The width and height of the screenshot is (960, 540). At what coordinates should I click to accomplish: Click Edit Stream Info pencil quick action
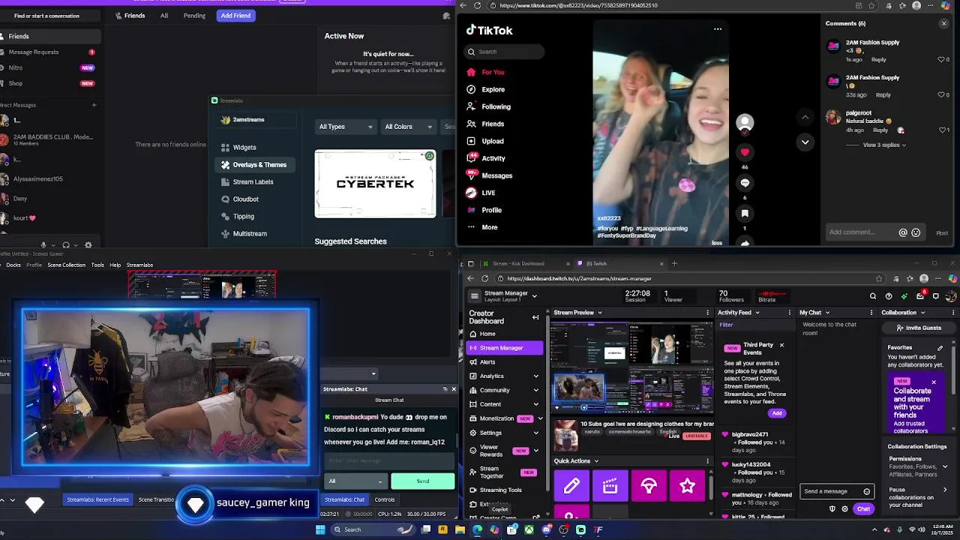(x=571, y=487)
